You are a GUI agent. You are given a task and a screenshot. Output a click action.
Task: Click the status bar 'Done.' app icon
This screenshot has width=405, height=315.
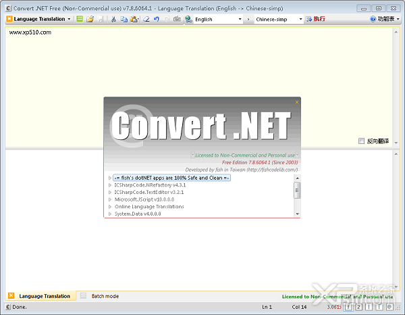(x=8, y=307)
